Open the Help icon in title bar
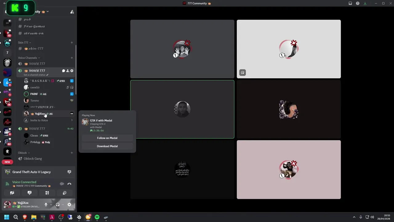The image size is (394, 222). (358, 3)
